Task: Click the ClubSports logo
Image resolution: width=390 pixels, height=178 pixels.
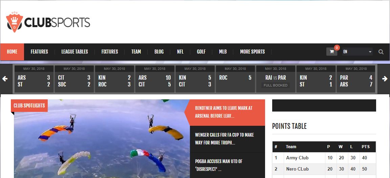Action: 48,22
